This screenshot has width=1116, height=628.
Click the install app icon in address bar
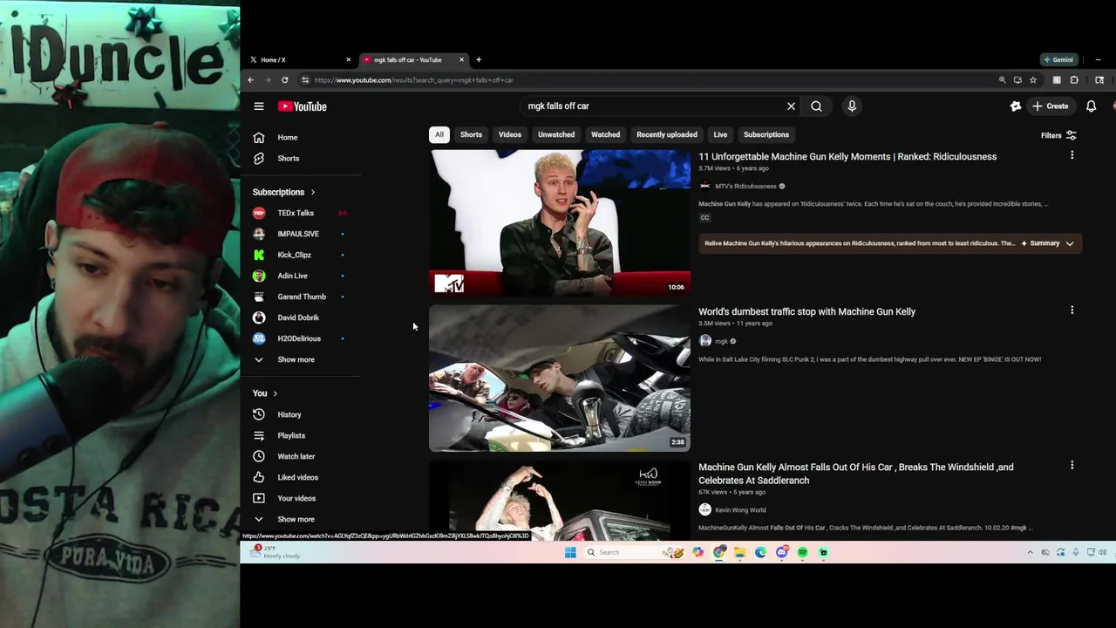click(1017, 80)
